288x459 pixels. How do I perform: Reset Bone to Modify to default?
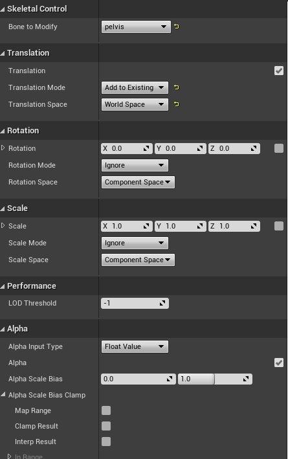click(x=177, y=27)
